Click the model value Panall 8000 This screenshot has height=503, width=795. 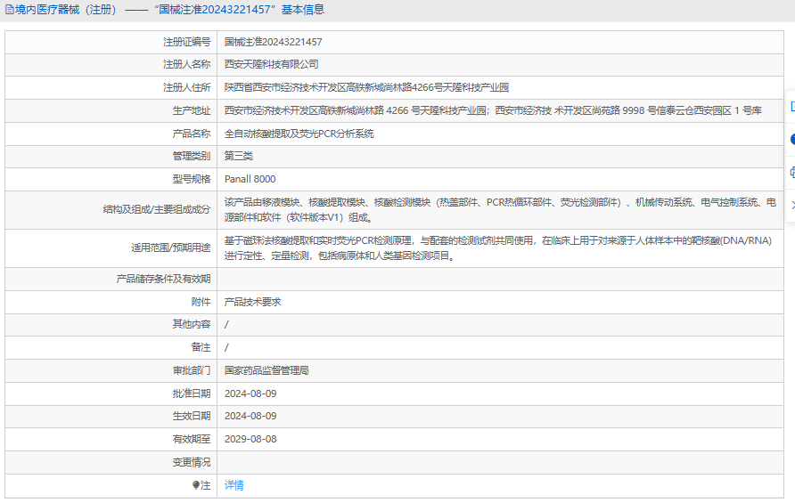[250, 179]
